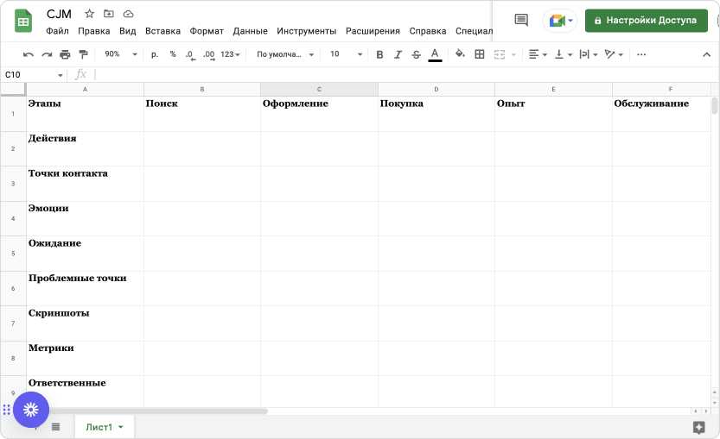Star the CJM document
Image resolution: width=720 pixels, height=439 pixels.
point(89,15)
